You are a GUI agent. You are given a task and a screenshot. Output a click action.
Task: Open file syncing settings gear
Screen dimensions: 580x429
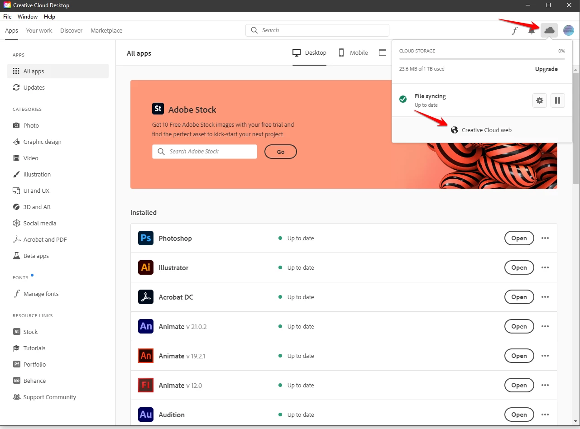[540, 100]
